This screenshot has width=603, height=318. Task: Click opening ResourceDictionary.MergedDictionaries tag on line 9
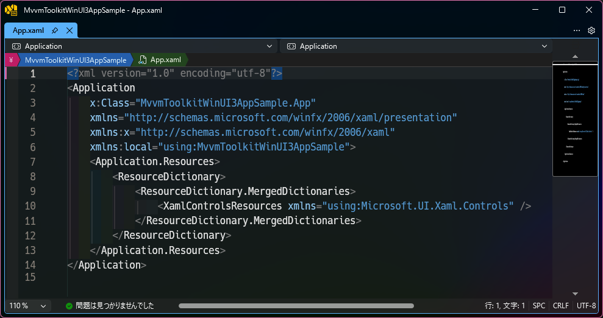[x=245, y=191]
